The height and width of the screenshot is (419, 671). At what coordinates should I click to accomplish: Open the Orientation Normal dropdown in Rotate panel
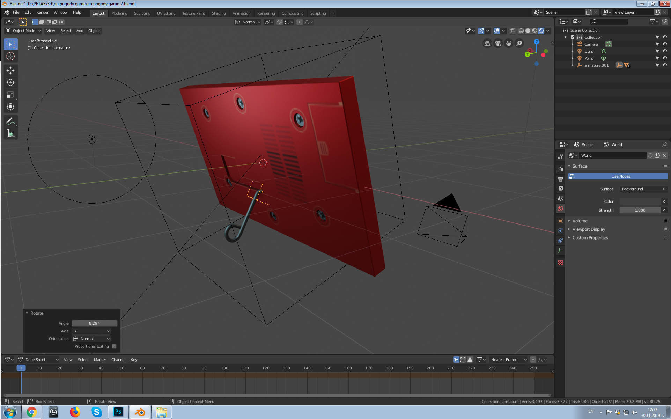point(91,339)
